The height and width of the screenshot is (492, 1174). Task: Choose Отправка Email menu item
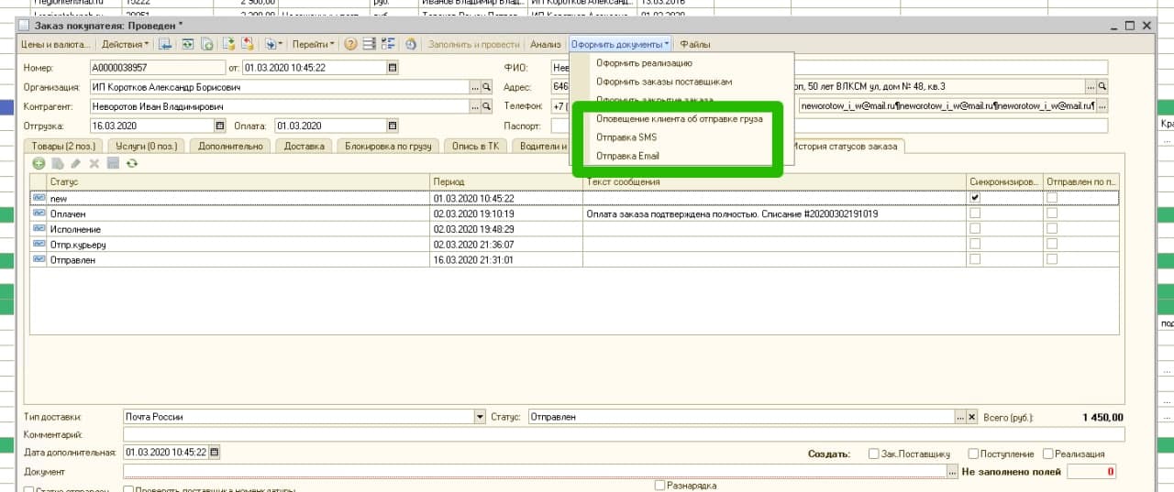627,156
